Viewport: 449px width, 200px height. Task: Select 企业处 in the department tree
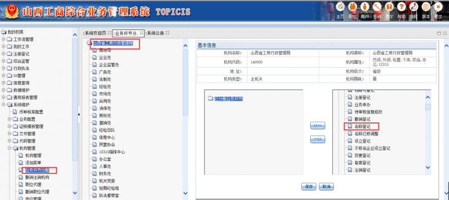click(105, 58)
